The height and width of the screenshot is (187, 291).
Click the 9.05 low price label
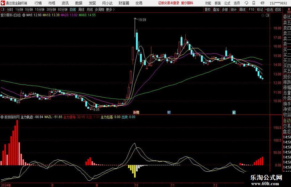(96, 110)
